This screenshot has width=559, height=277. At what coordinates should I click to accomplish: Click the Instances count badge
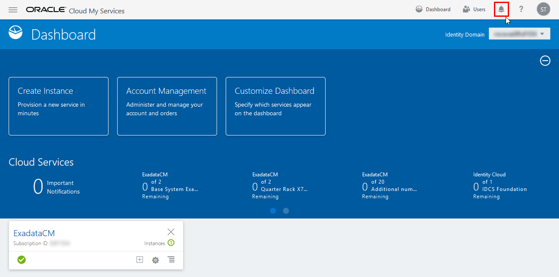[x=171, y=243]
